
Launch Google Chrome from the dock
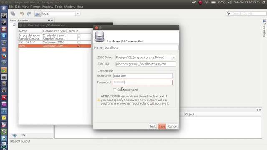(x=4, y=70)
